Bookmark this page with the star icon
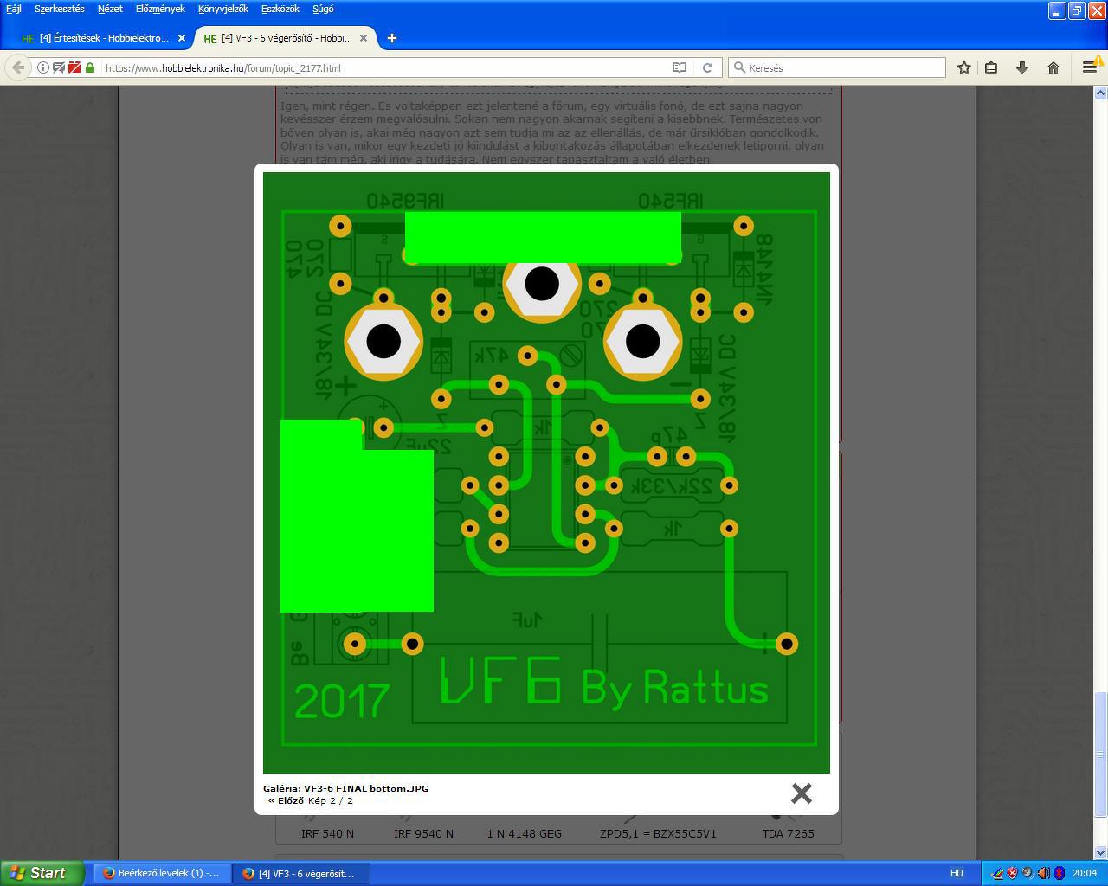The image size is (1108, 886). tap(963, 67)
